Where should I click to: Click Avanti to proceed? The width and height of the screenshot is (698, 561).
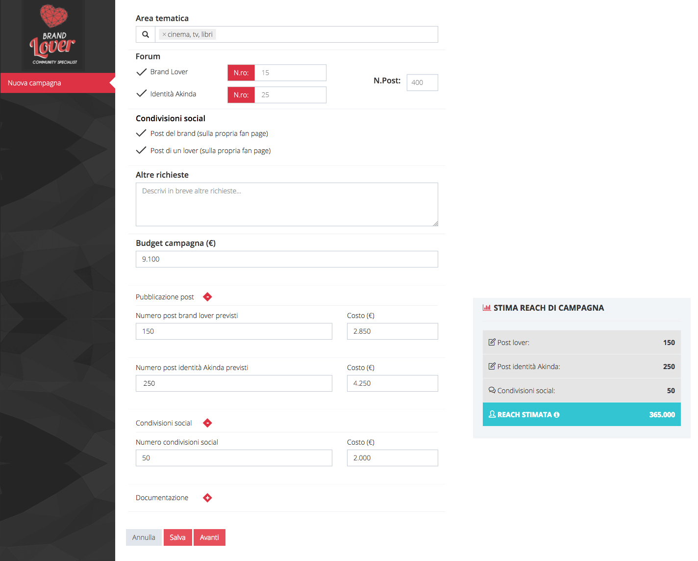[209, 537]
